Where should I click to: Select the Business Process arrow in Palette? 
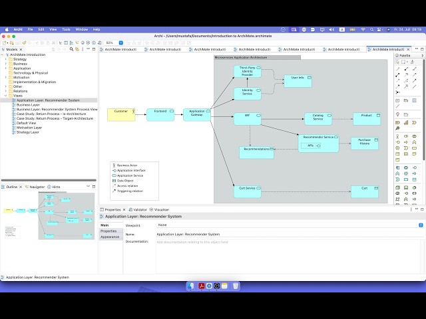pyautogui.click(x=406, y=142)
